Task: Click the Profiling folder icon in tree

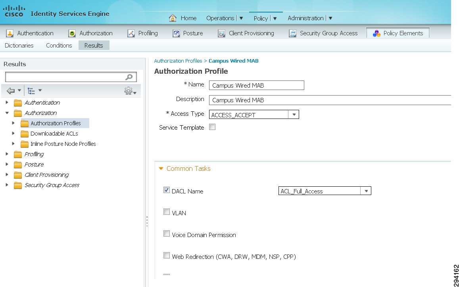Action: tap(18, 154)
